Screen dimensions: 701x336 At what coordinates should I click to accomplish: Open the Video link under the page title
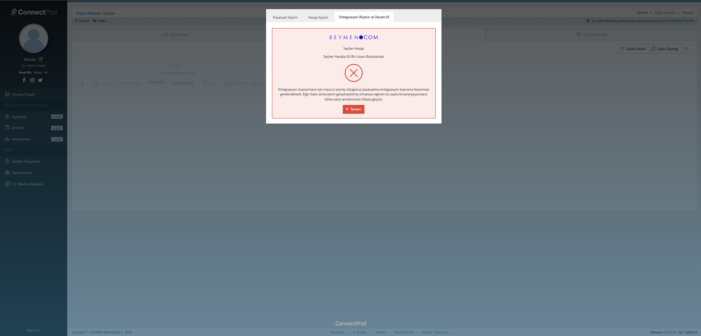coord(101,21)
